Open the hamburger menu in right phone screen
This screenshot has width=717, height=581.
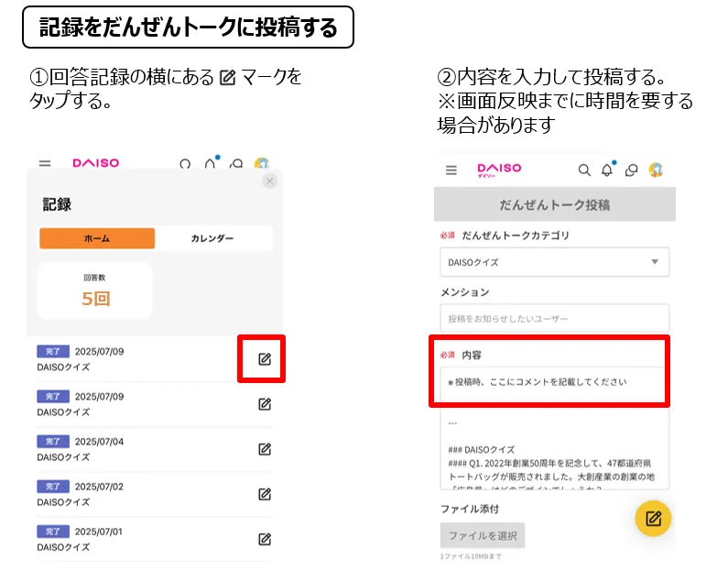coord(451,170)
